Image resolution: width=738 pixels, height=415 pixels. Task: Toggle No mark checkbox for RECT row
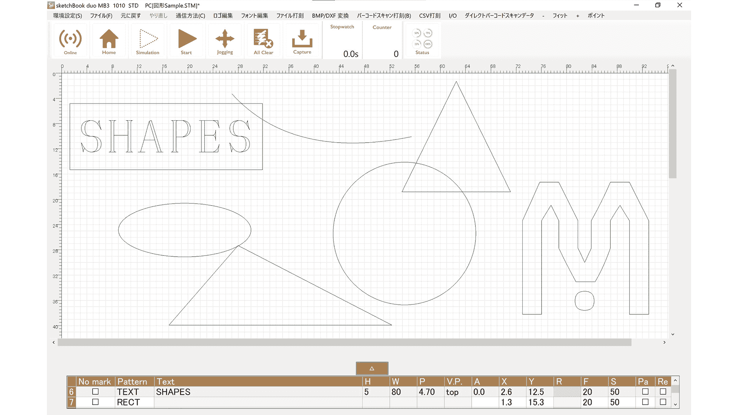pyautogui.click(x=95, y=402)
